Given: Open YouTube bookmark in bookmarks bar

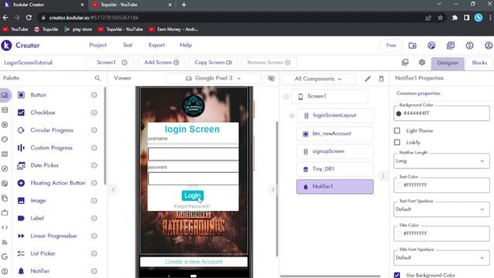Looking at the screenshot, I should coord(15,29).
